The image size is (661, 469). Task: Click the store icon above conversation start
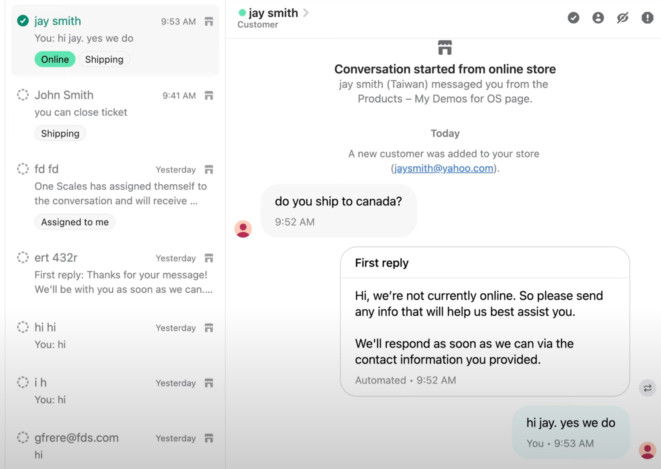(x=445, y=48)
